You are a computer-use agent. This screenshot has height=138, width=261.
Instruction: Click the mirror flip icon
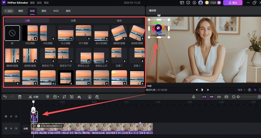point(79,97)
